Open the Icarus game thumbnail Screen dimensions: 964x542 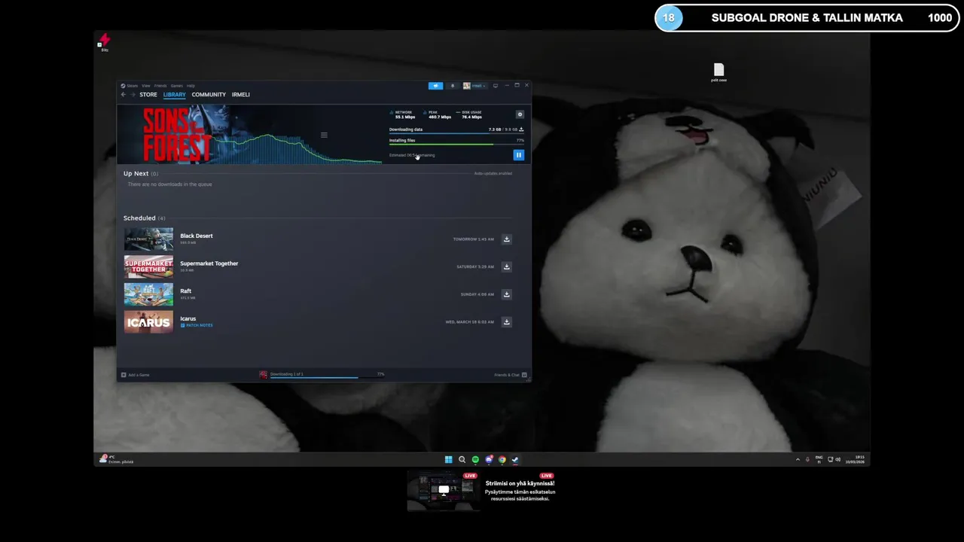point(148,322)
